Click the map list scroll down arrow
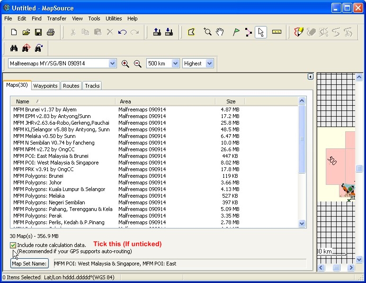 coord(302,223)
